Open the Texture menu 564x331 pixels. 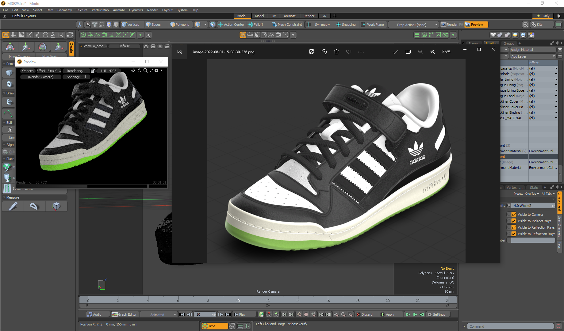click(x=82, y=10)
